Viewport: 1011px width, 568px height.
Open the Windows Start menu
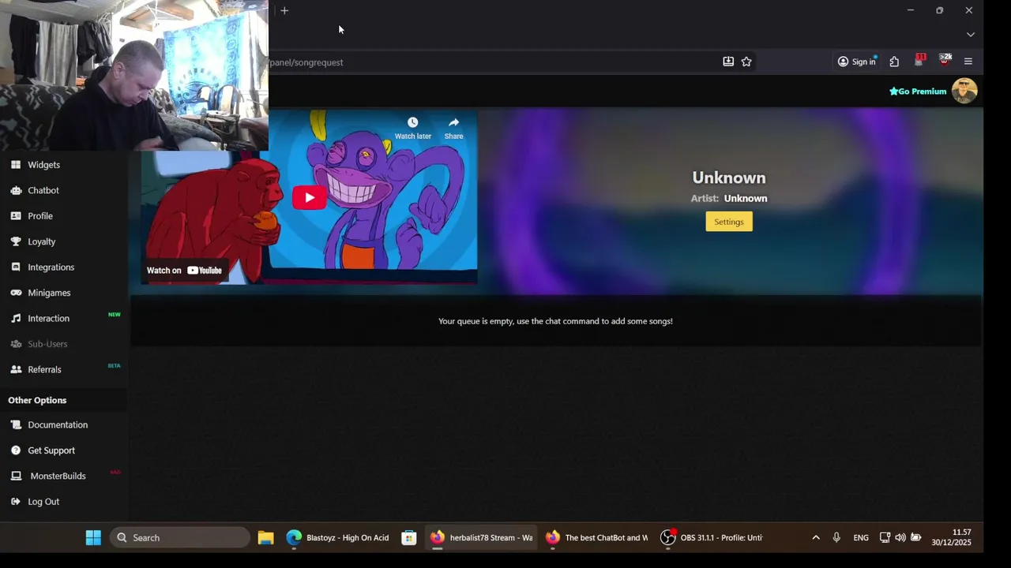(93, 538)
